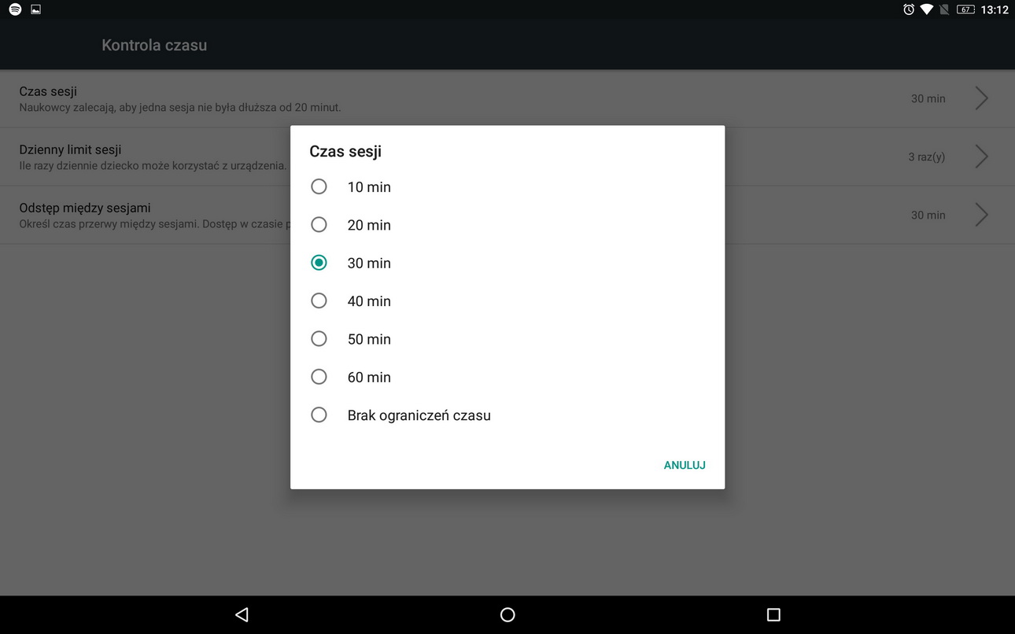Expand the Czas sesji row chevron

click(x=981, y=98)
